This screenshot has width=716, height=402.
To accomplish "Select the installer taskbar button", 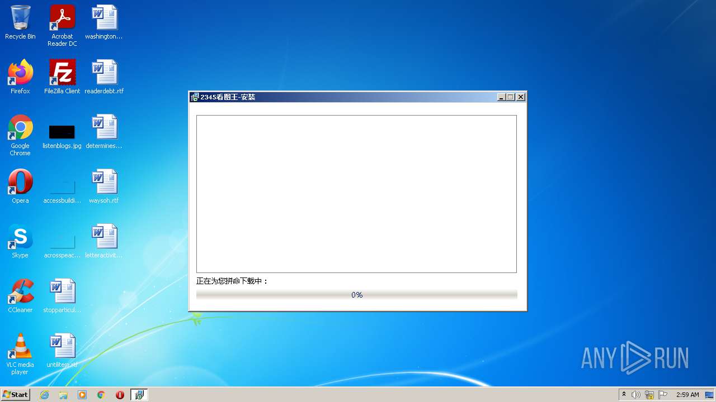I will click(139, 395).
